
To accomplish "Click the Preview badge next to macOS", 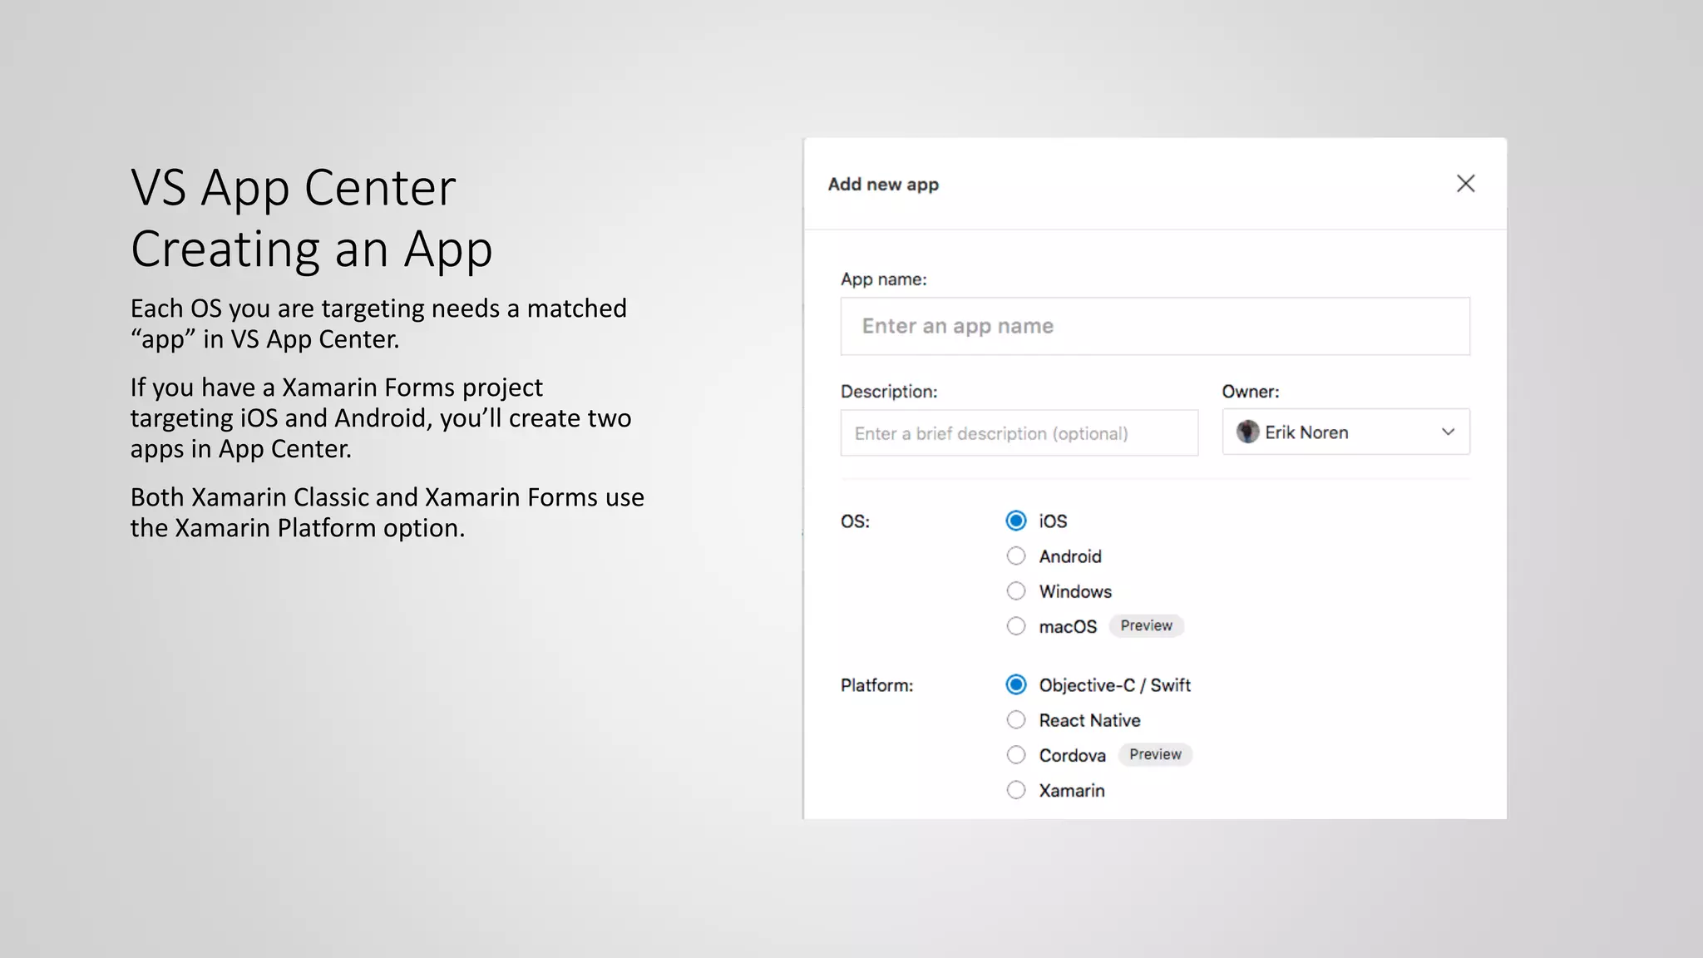I will pyautogui.click(x=1146, y=625).
